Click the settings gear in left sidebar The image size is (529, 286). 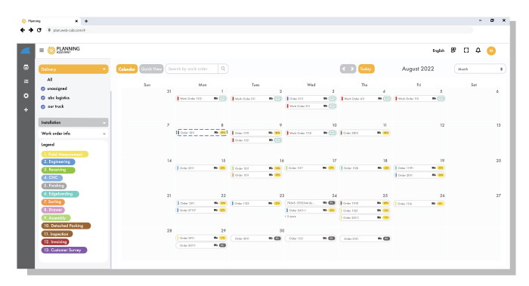[26, 96]
